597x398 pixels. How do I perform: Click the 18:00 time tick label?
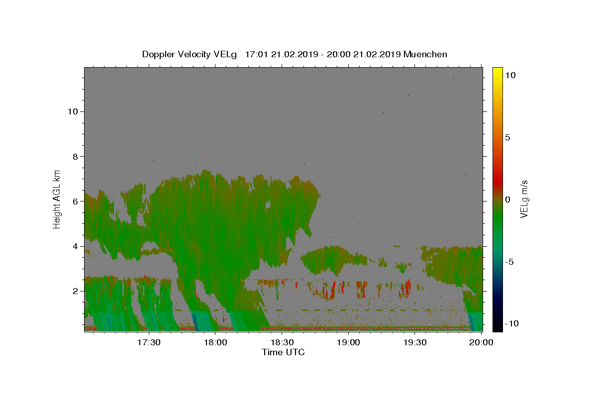(216, 343)
